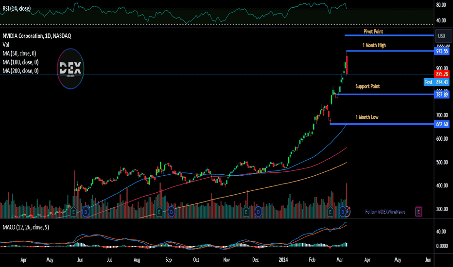Click the red 875.28 last price label
453x267 pixels.
click(x=442, y=74)
